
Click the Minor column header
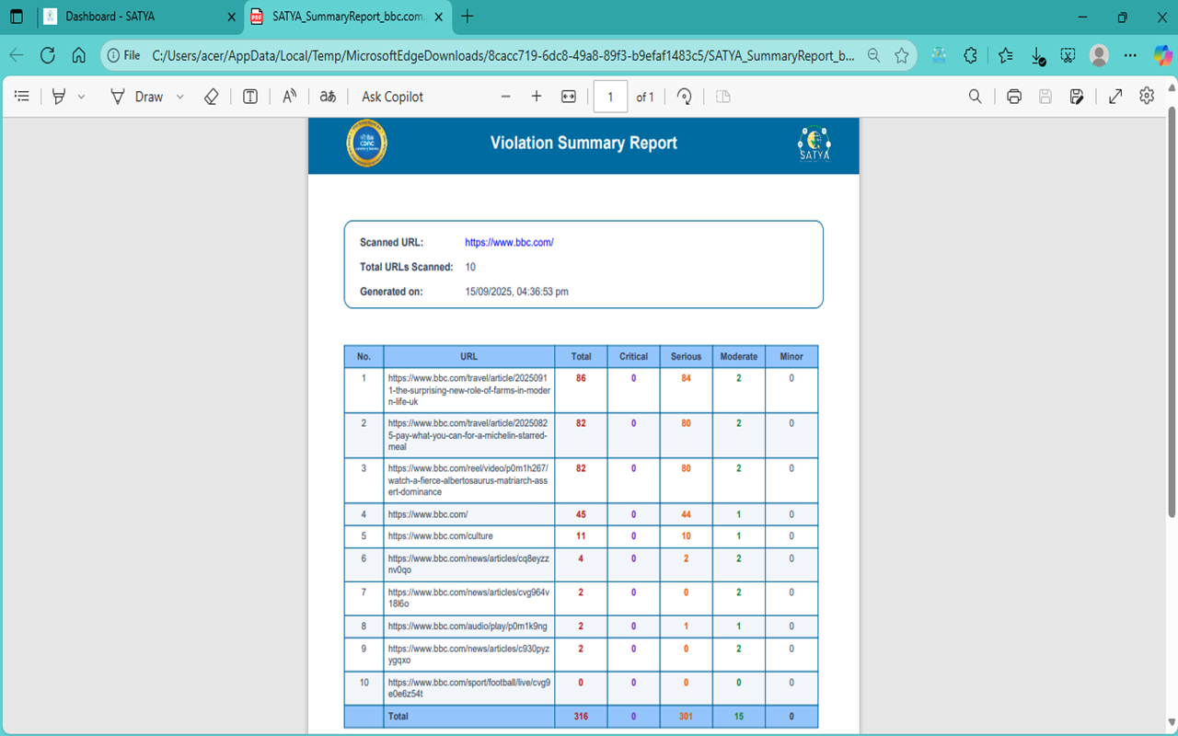[x=791, y=357]
